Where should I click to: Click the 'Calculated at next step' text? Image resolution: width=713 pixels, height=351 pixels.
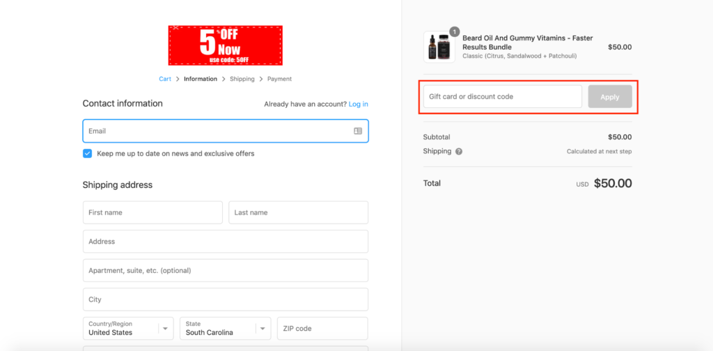(599, 151)
